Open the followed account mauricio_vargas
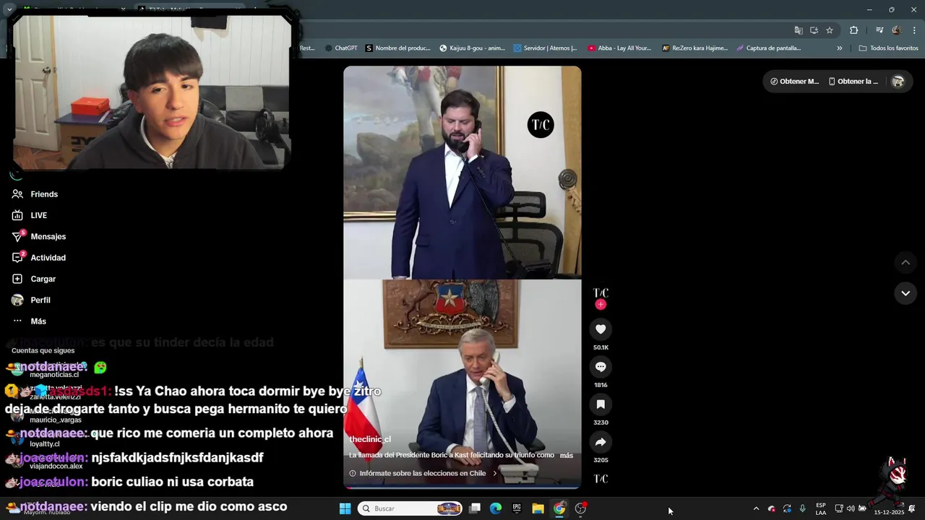Viewport: 925px width, 520px height. (56, 420)
